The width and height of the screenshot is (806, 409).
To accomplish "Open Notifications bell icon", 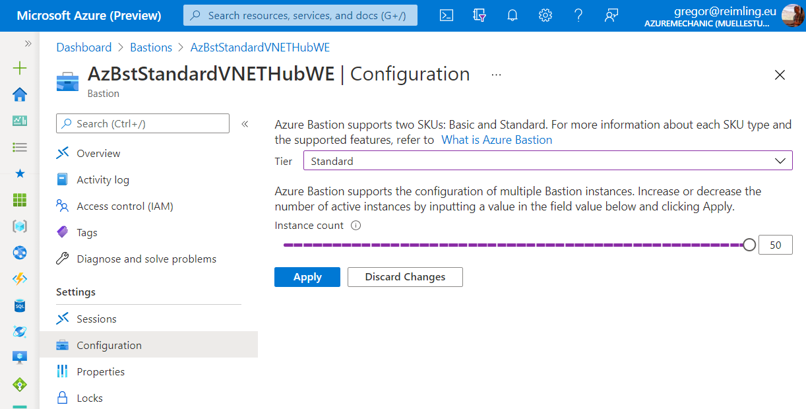I will (x=512, y=15).
